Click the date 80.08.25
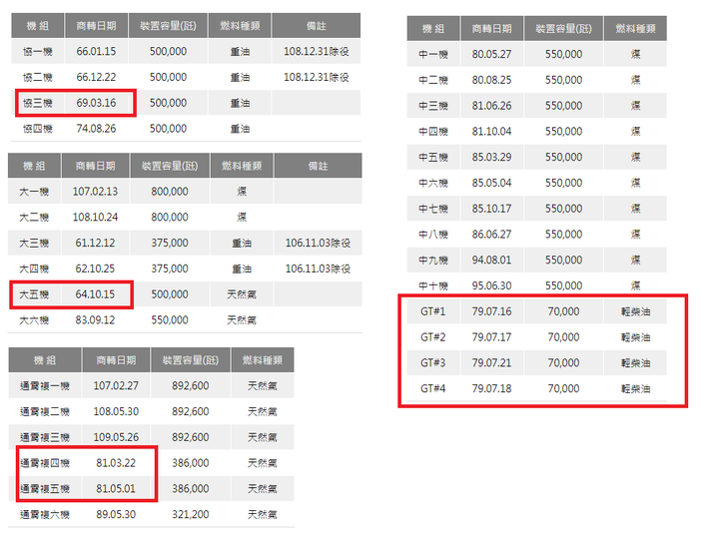Viewport: 719px width, 541px height. pos(491,80)
